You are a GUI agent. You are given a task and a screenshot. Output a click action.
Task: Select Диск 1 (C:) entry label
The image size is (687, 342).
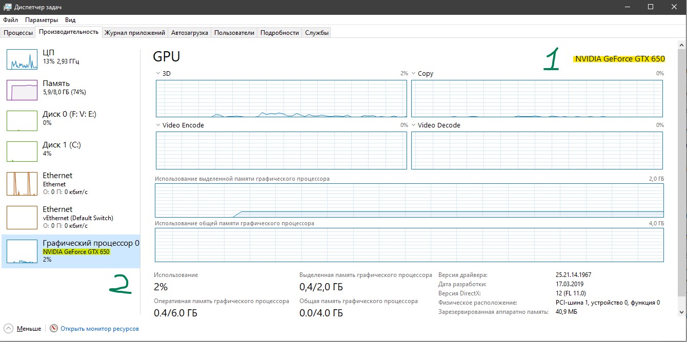click(62, 144)
